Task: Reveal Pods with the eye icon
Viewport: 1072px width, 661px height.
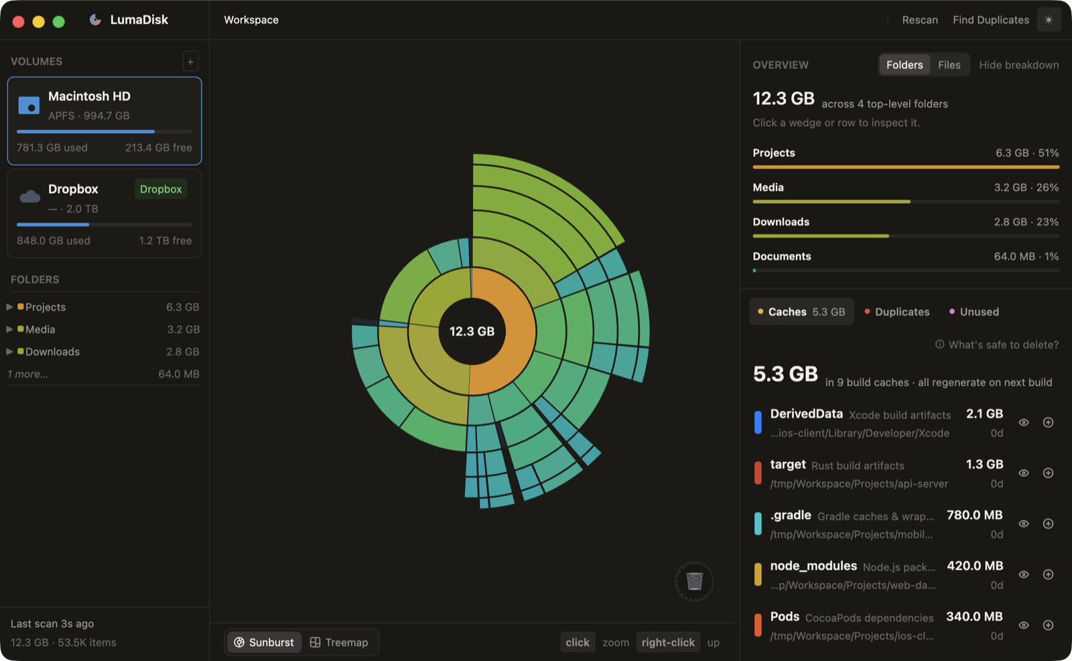Action: (1024, 625)
